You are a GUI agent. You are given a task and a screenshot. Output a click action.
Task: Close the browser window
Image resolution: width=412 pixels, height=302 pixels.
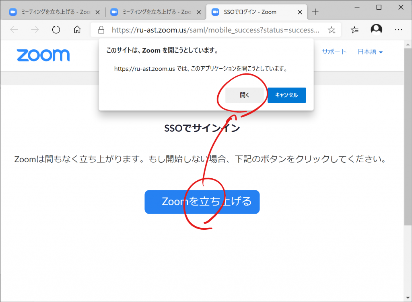(401, 7)
